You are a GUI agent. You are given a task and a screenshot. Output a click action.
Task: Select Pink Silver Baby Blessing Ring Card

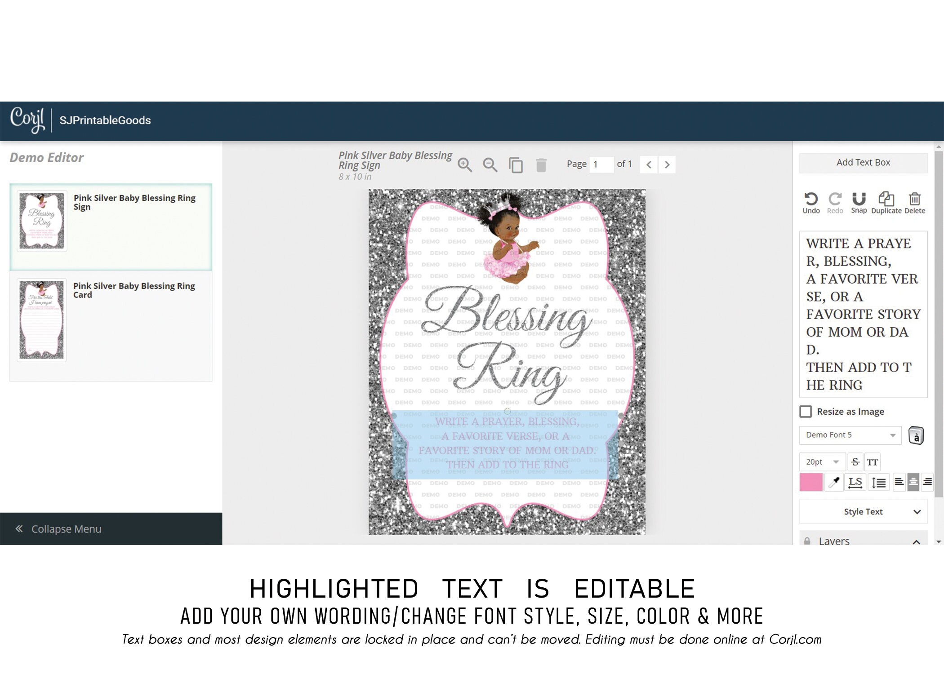[x=111, y=327]
